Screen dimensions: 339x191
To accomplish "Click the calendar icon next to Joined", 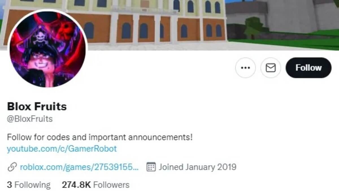I will tap(151, 167).
